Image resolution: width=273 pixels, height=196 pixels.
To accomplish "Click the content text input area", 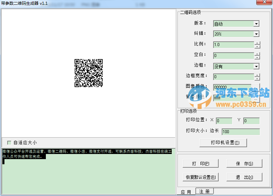I will 89,171.
